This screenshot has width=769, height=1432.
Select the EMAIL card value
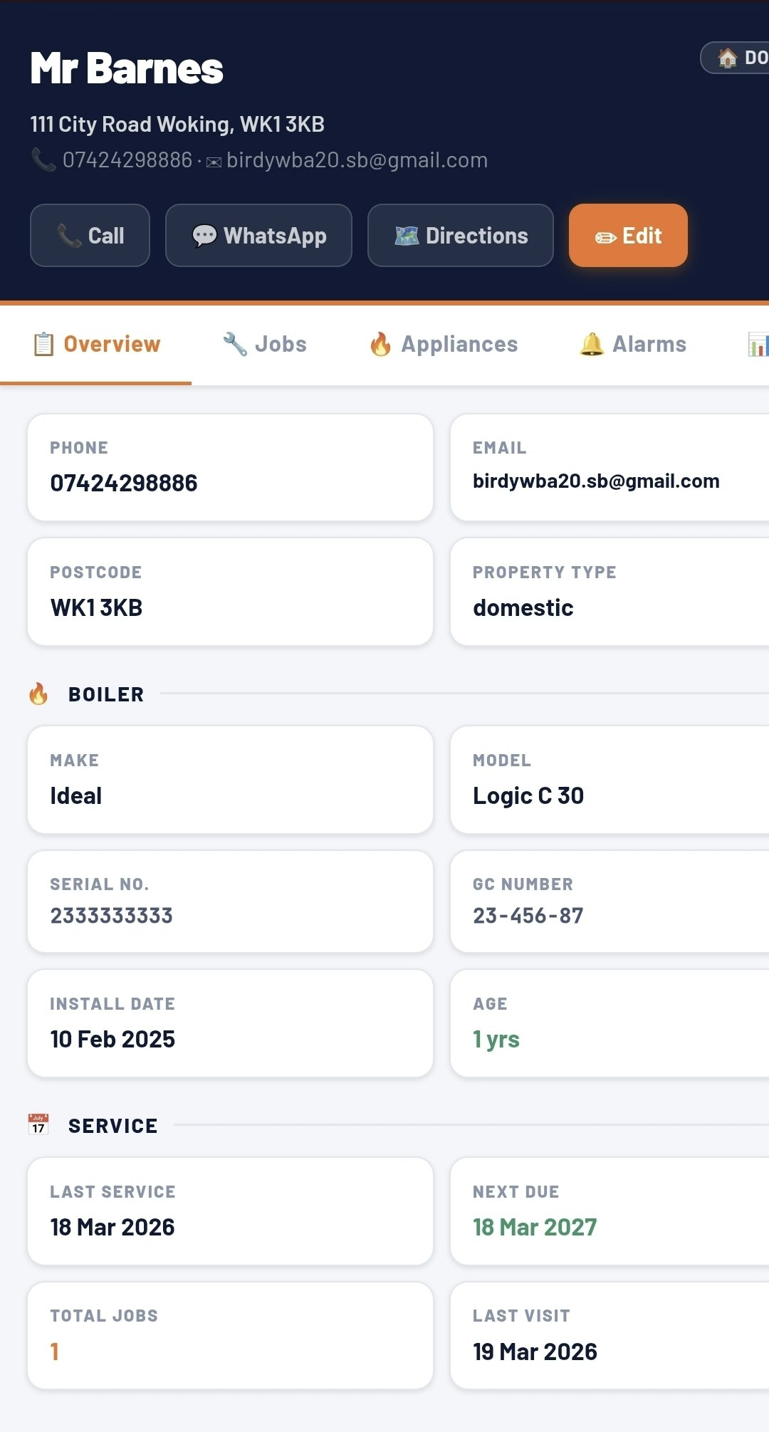pyautogui.click(x=596, y=481)
